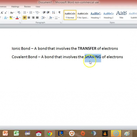Open bullet library dropdown arrow
The height and width of the screenshot is (137, 137).
point(27,12)
